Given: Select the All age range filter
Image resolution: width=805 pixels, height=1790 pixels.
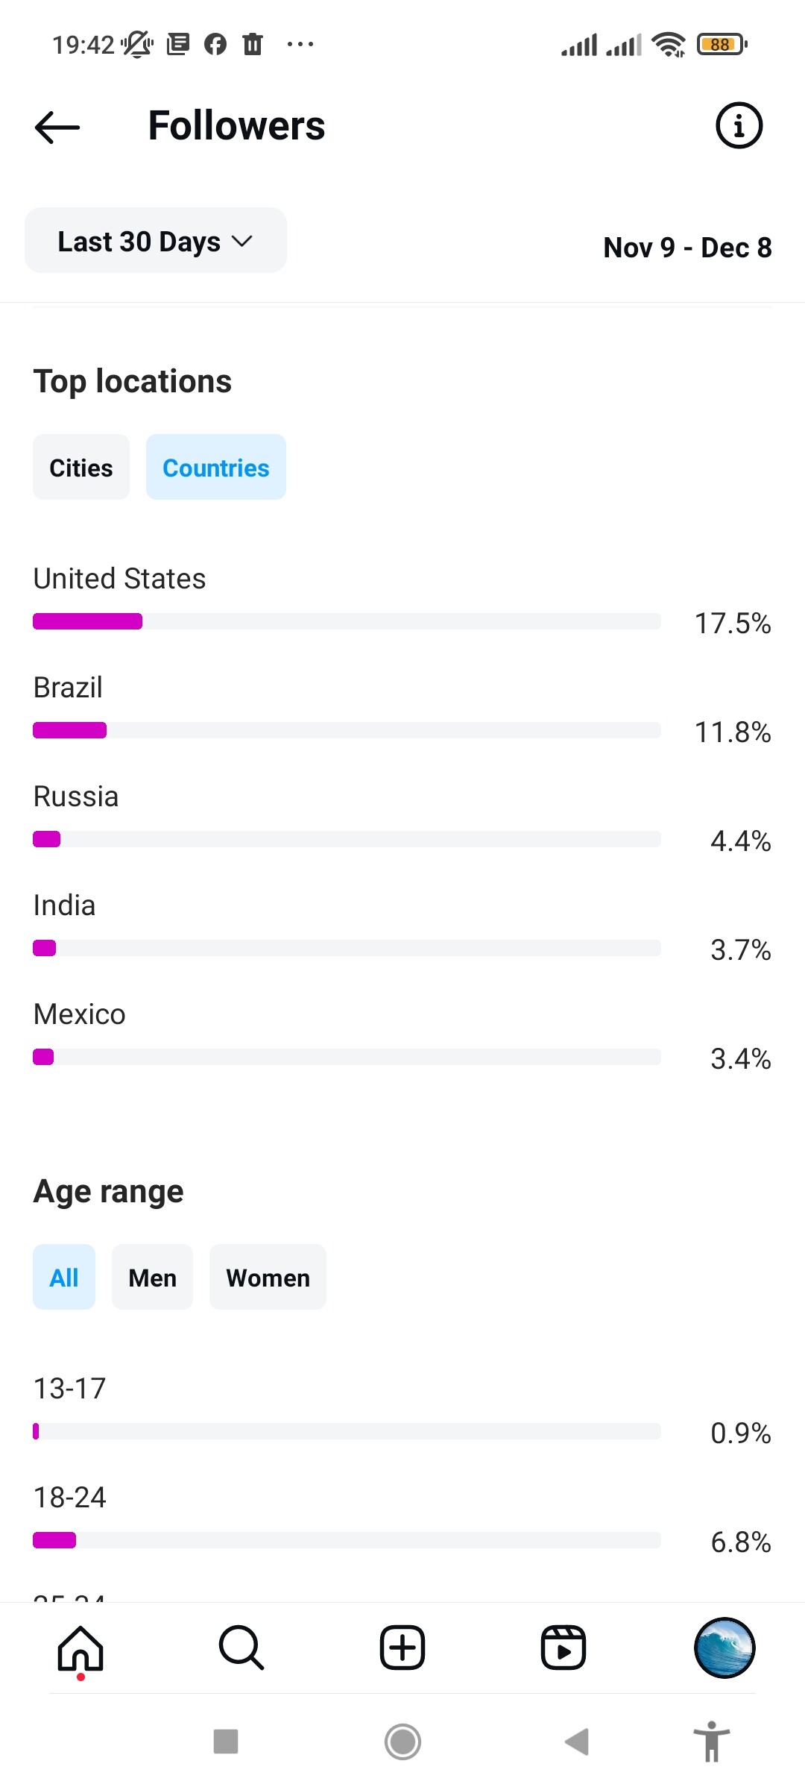Looking at the screenshot, I should (64, 1278).
